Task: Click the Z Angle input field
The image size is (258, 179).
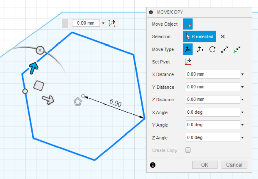Action: (213, 138)
